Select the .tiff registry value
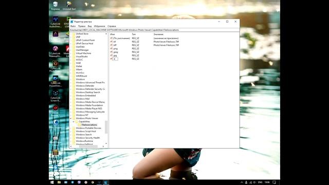329x185 pixels. point(115,45)
